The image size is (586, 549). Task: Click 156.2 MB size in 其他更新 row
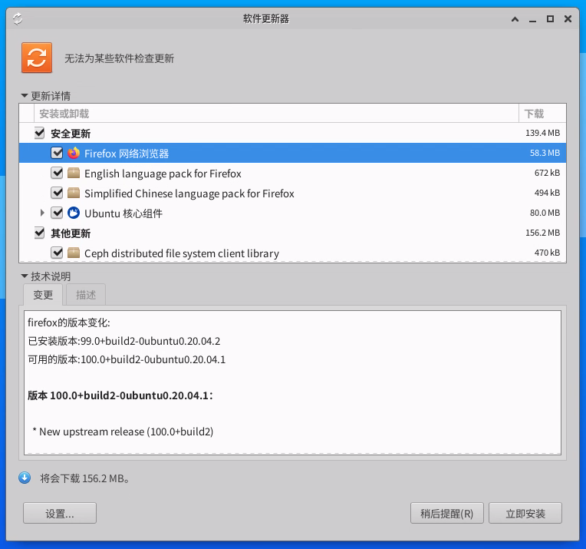[x=542, y=233]
